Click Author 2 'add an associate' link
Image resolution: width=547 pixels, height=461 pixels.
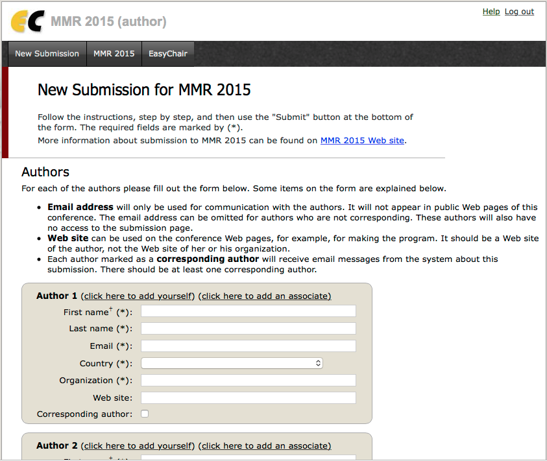[x=265, y=446]
